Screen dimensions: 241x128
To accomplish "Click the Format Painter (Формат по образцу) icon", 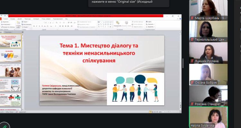I will click(x=2, y=27).
